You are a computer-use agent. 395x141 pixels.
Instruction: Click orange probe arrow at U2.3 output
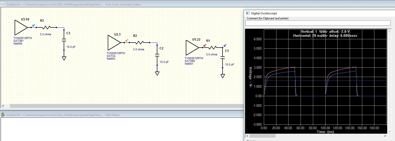[127, 40]
